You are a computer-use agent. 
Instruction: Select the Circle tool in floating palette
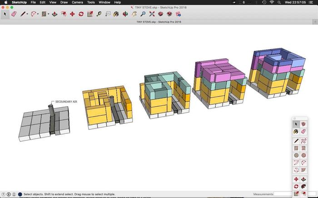(296, 155)
